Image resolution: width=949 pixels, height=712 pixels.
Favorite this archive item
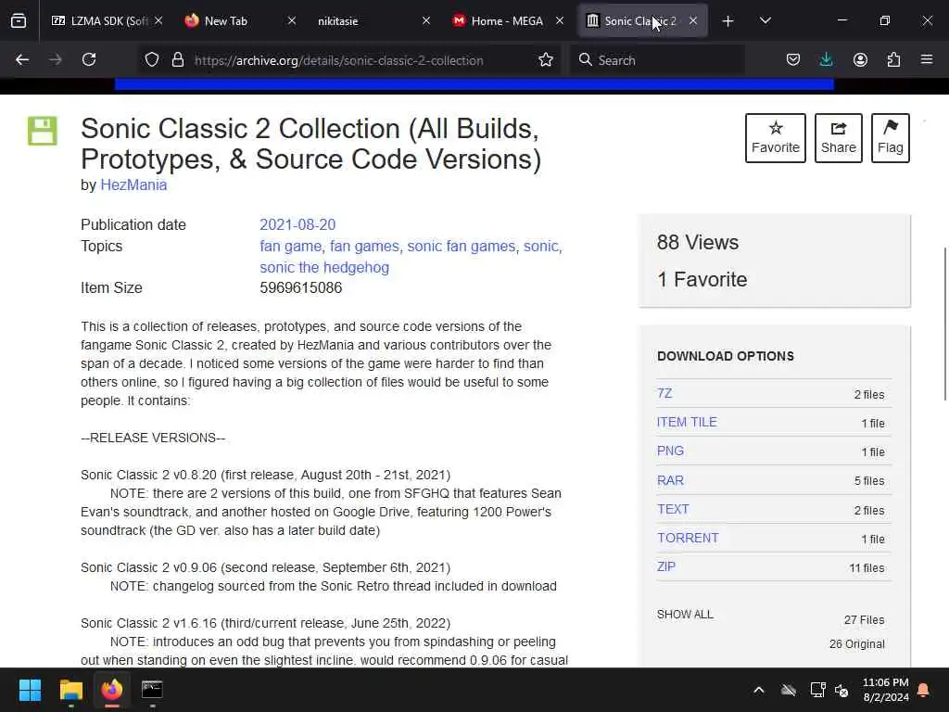[x=776, y=138]
